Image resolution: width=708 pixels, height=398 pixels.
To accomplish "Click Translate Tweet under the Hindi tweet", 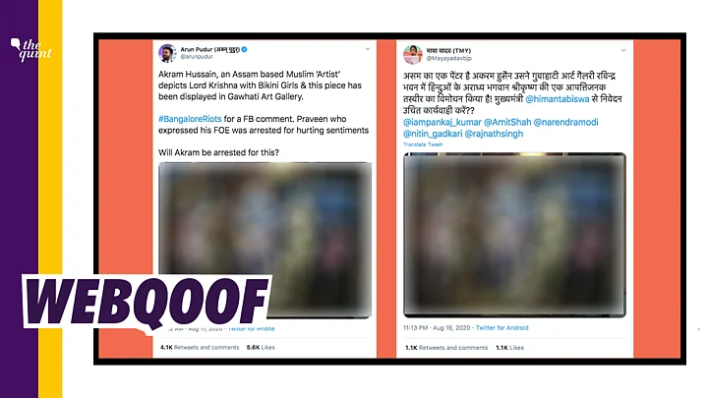I will (423, 144).
